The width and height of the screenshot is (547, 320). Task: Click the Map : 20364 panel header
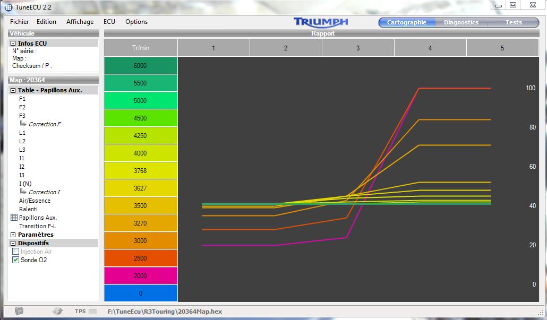[x=54, y=80]
